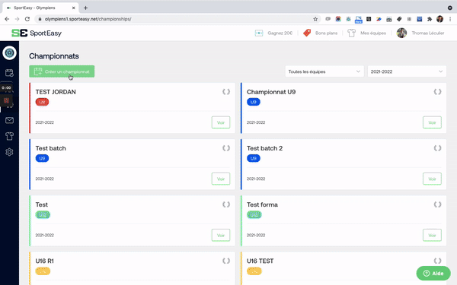Viewport: 457px width, 285px height.
Task: Open Thomas Léculier account menu
Action: pos(428,33)
